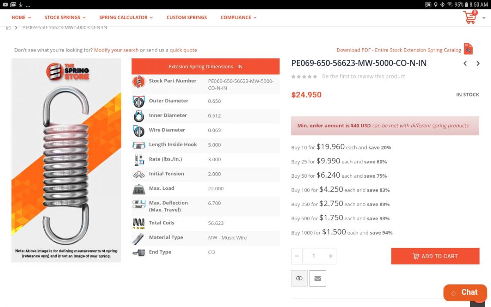Open the shopping cart icon

[470, 17]
